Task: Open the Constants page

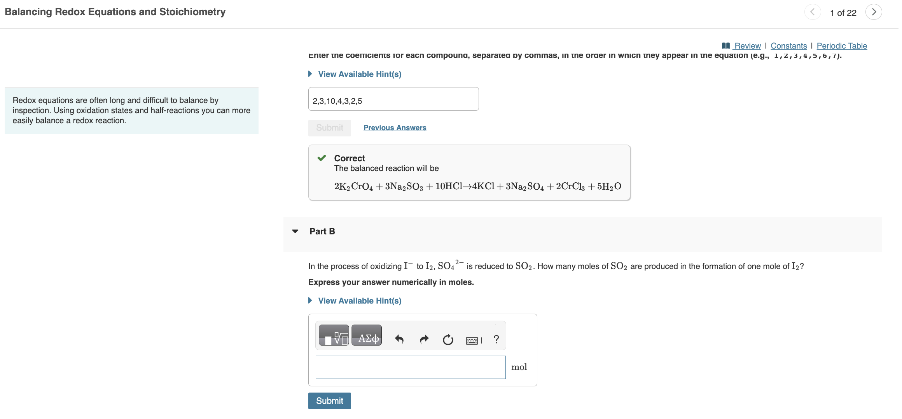Action: point(789,45)
